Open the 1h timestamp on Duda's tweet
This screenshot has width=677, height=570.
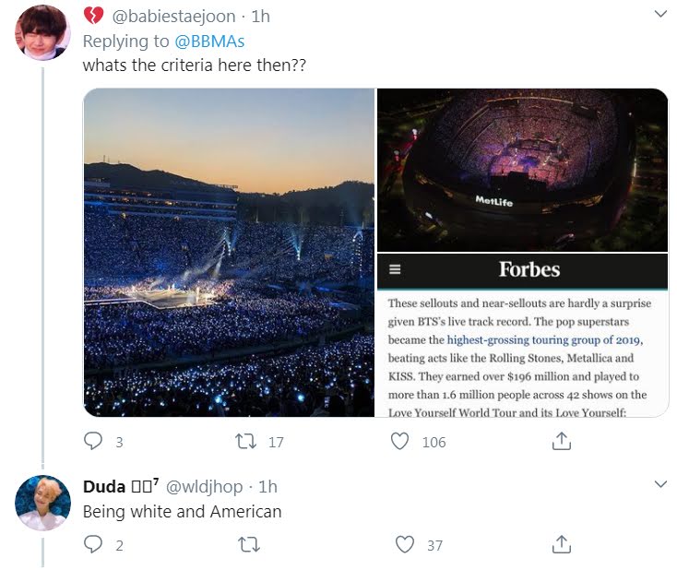pyautogui.click(x=267, y=486)
